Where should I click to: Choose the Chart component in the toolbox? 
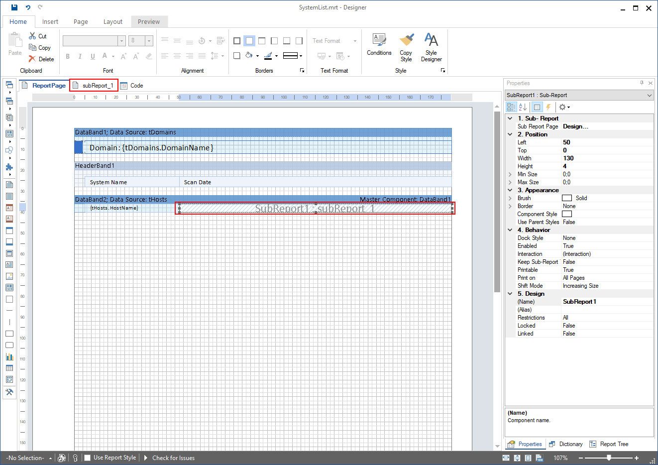9,356
